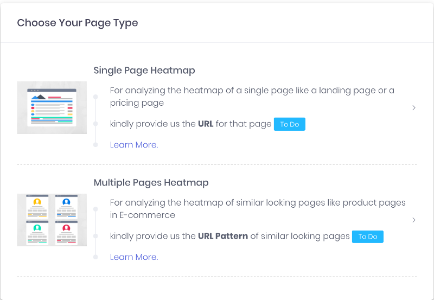Choose the Multiple Pages Heatmap heading

pyautogui.click(x=151, y=183)
